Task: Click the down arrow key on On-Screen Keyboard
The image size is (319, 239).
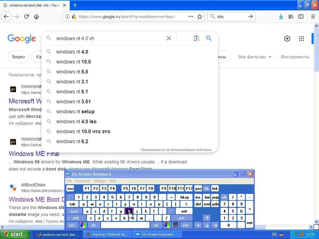Action: (x=207, y=225)
